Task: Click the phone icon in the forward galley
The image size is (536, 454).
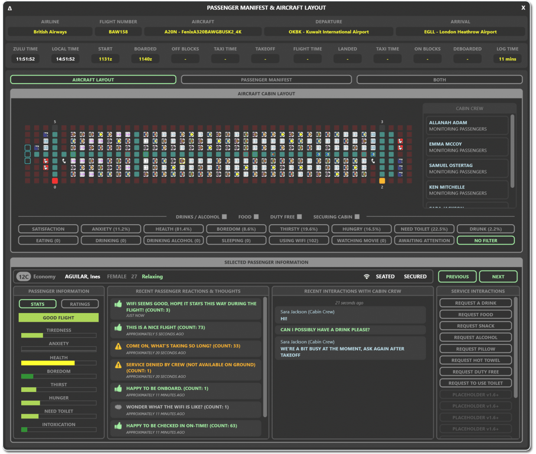Action: (x=64, y=161)
